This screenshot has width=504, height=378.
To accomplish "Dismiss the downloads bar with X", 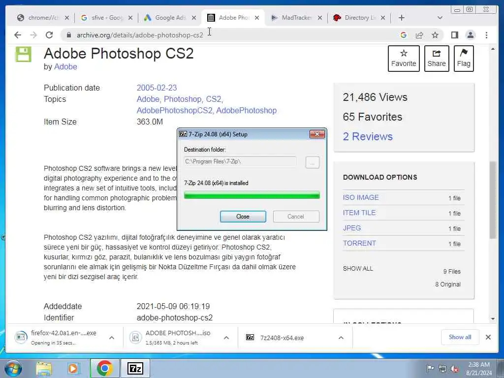I will pos(488,337).
